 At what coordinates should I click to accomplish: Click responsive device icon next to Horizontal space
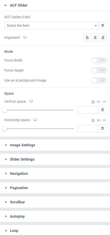35,120
